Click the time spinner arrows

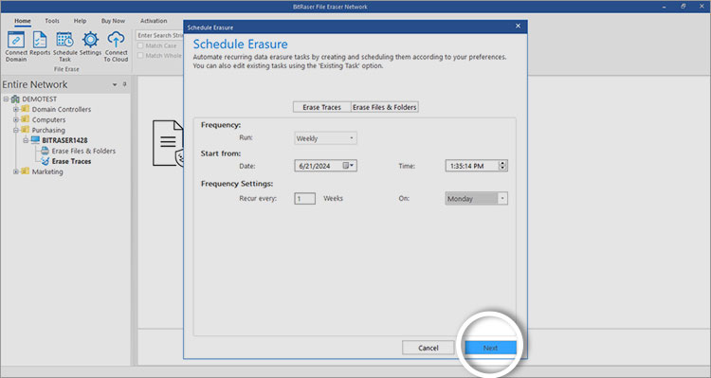502,166
